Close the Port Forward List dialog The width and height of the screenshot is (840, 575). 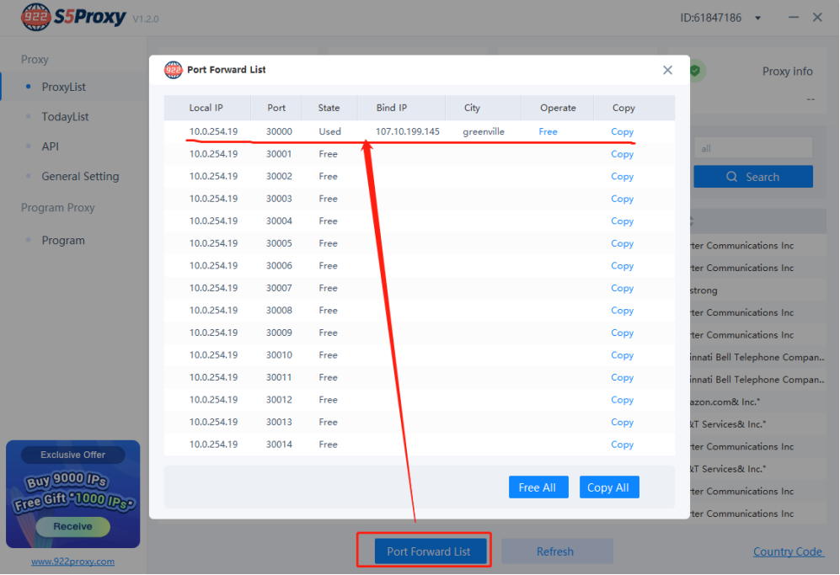click(667, 71)
